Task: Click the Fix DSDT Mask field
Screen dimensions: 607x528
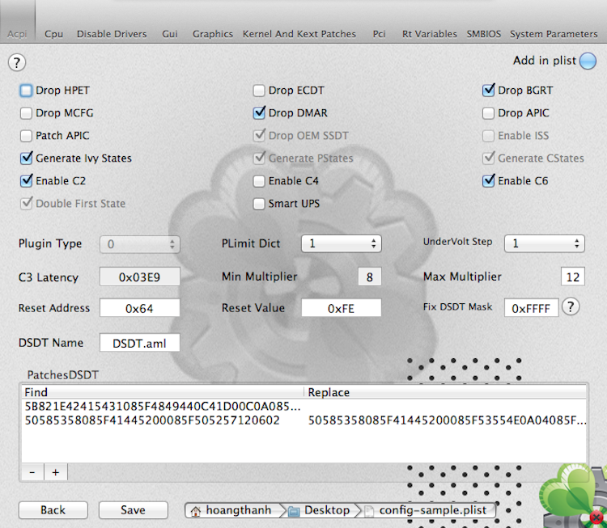Action: 531,308
